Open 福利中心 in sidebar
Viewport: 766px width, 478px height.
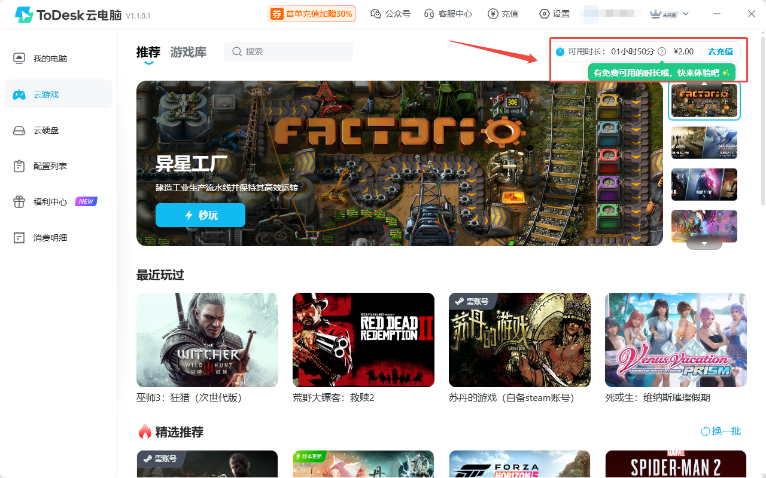58,202
